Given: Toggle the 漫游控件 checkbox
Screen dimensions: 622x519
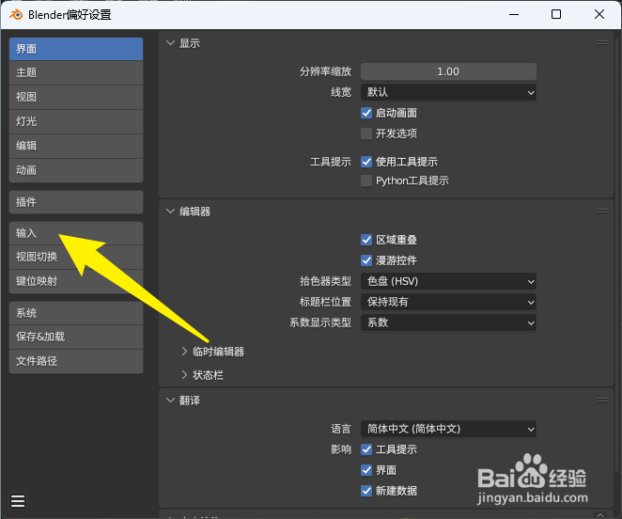Looking at the screenshot, I should tap(366, 260).
